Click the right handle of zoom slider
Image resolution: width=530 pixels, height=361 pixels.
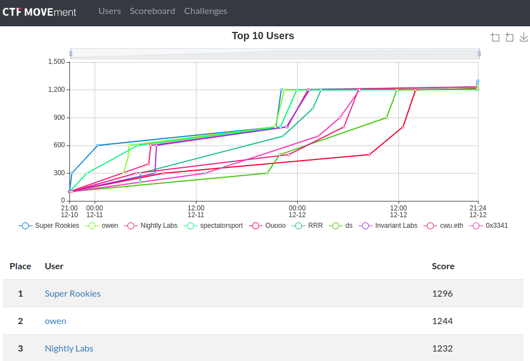click(x=480, y=53)
